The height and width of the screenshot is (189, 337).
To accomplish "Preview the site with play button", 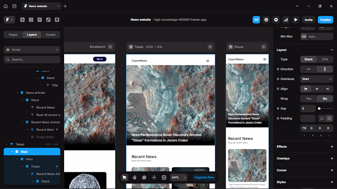I will pos(296,20).
